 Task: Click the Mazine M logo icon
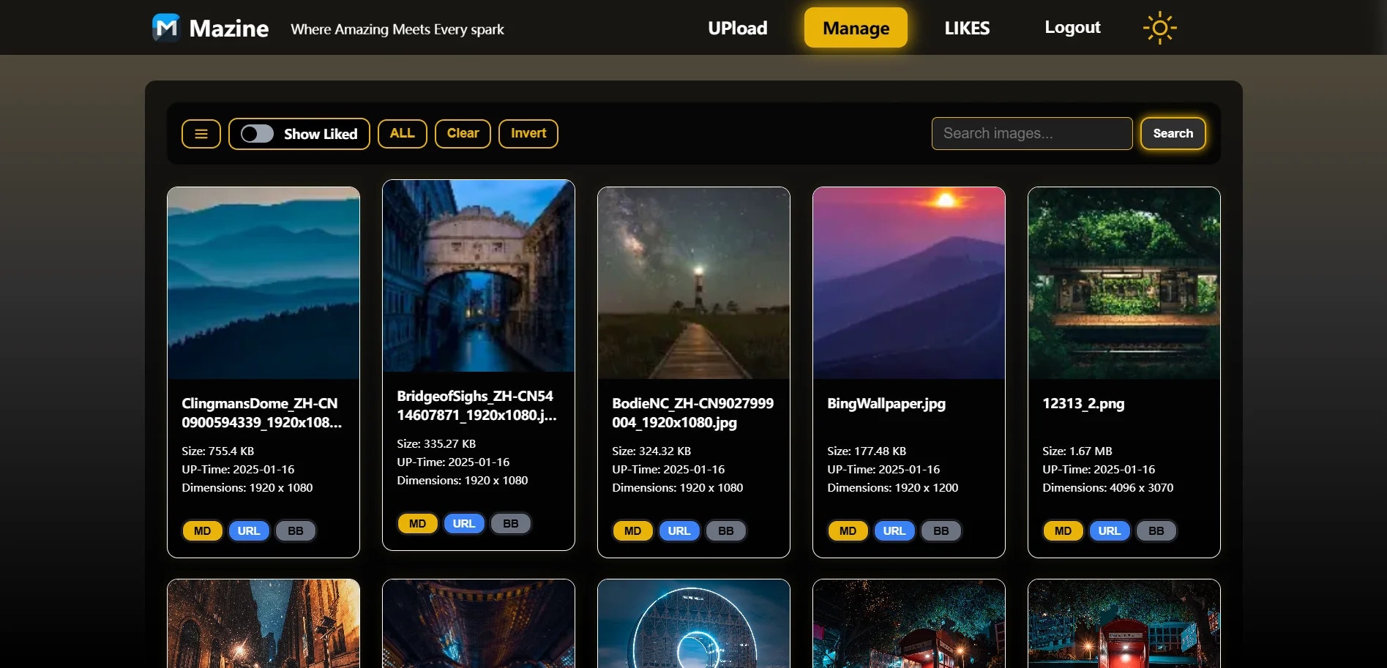click(166, 28)
